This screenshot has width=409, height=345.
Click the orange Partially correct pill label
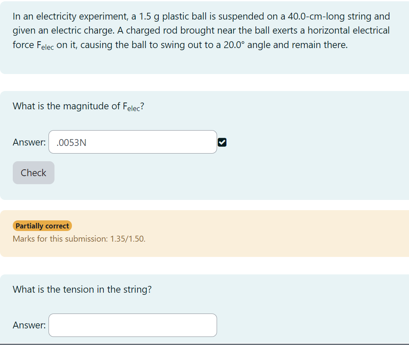[x=42, y=225]
